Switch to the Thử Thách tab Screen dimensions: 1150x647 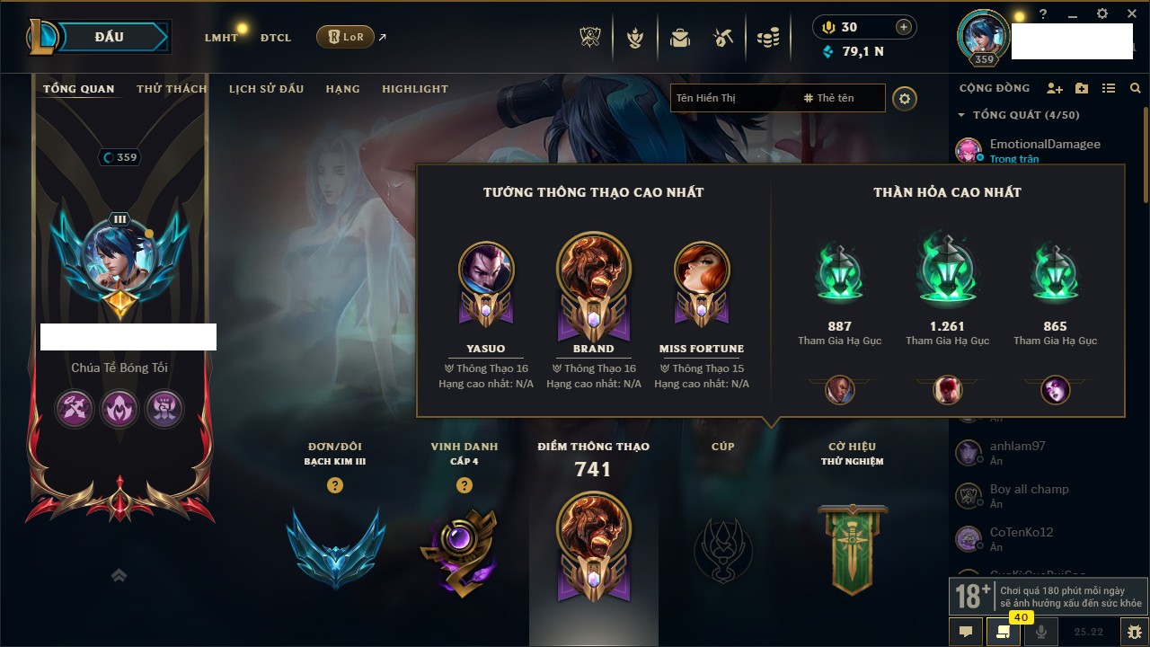(172, 89)
